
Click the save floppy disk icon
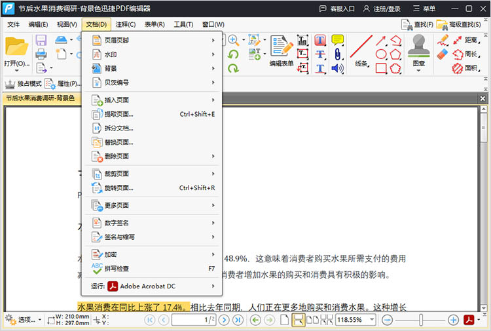(41, 40)
